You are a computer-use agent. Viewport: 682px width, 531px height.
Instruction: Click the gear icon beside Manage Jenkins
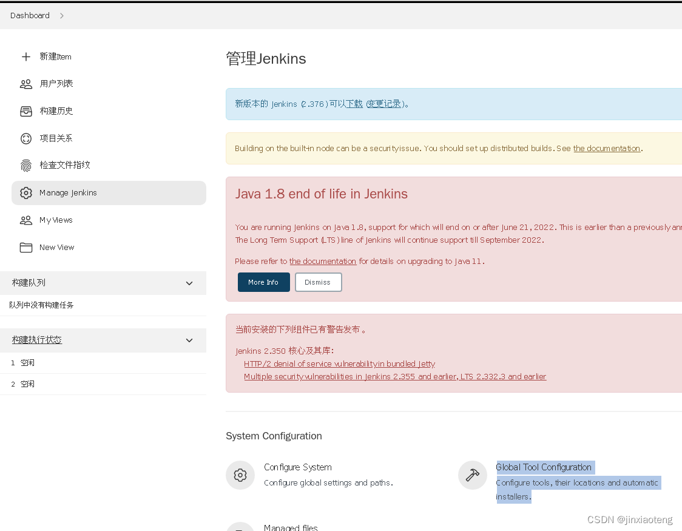tap(26, 192)
